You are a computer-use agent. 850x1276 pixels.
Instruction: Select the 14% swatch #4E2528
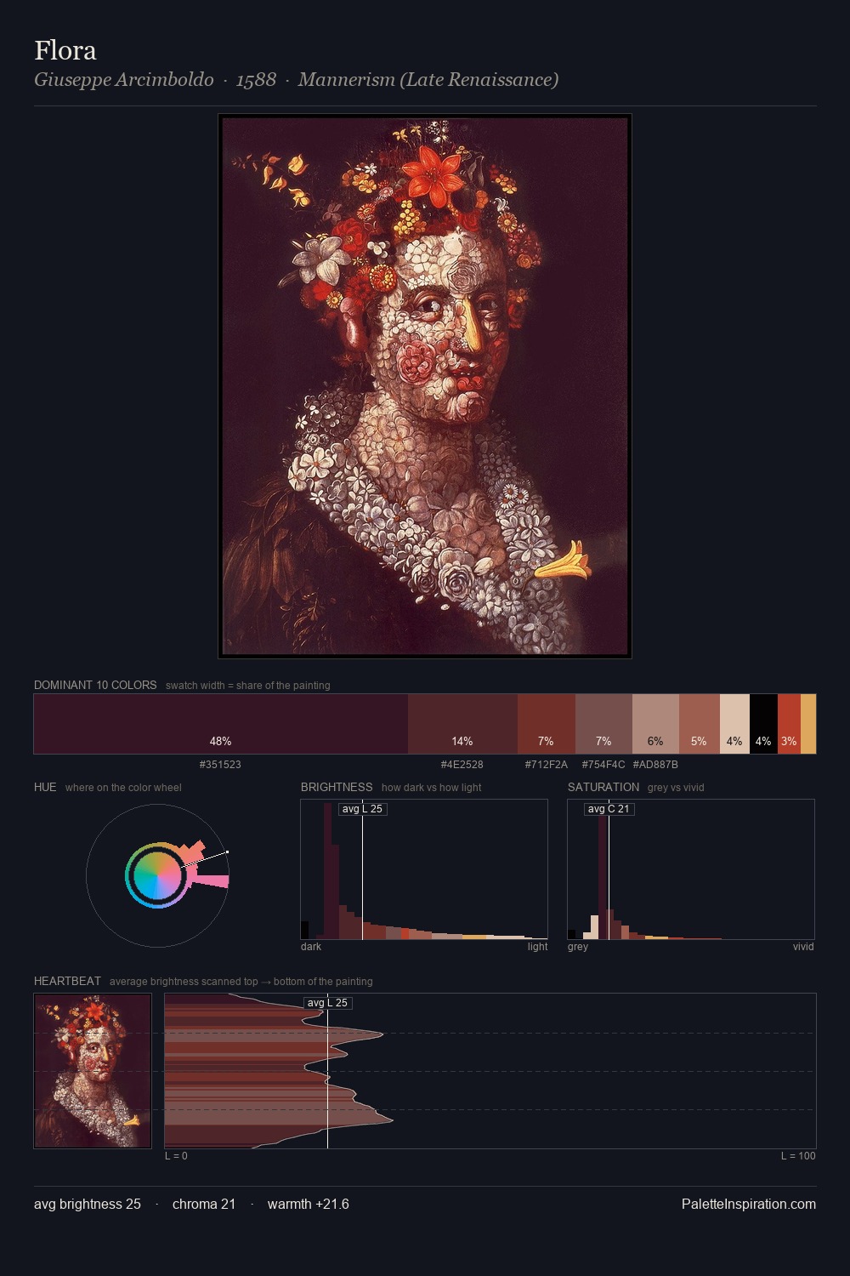[x=462, y=724]
